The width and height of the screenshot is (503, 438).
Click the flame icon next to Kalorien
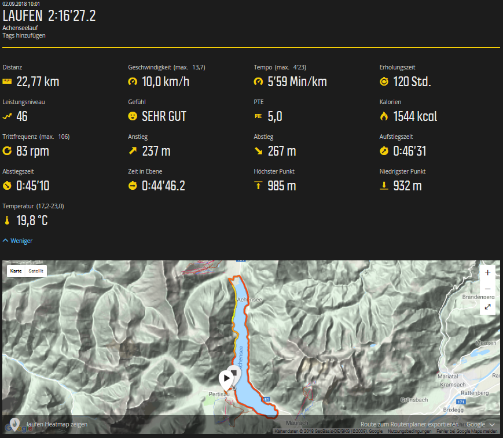[384, 116]
